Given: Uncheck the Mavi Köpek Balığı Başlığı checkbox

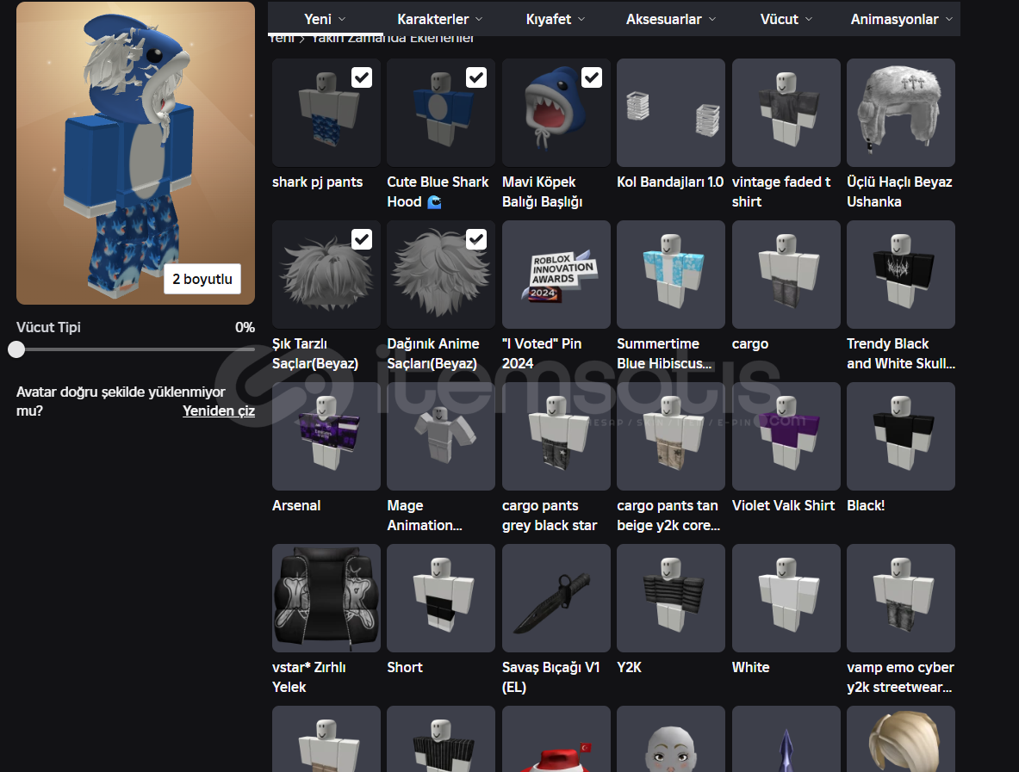Looking at the screenshot, I should point(592,78).
